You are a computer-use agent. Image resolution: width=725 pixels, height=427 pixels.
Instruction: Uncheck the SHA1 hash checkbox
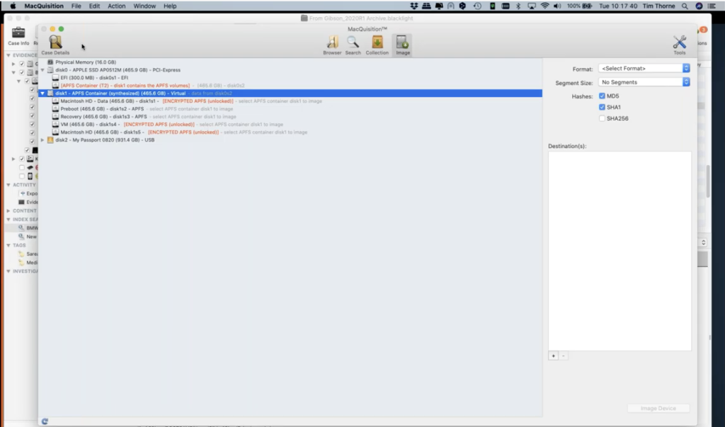[602, 107]
